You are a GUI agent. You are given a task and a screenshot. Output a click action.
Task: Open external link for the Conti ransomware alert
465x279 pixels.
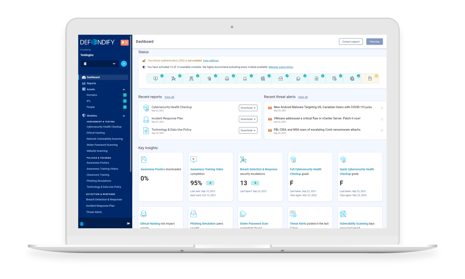click(x=382, y=130)
